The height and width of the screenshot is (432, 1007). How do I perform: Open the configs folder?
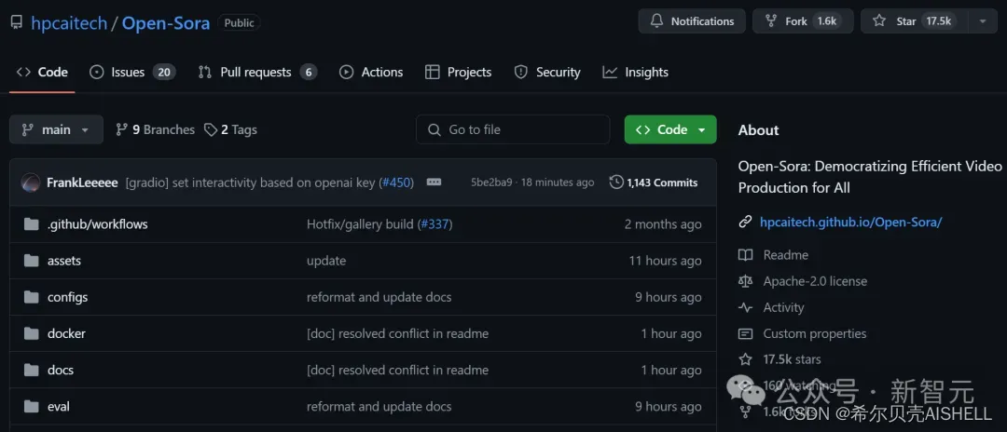click(67, 297)
